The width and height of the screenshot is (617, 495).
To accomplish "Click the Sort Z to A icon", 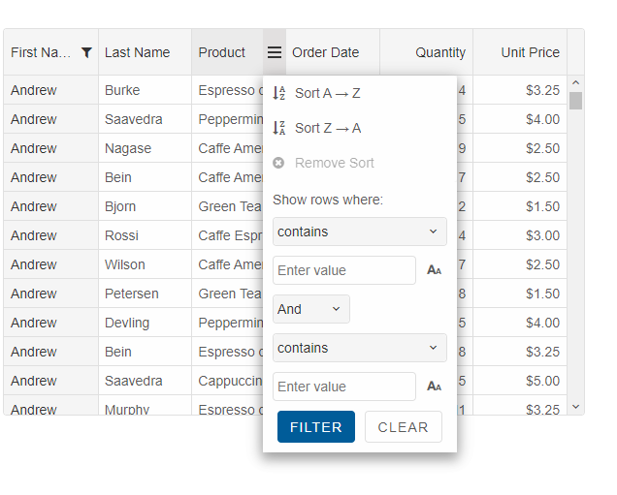I will 279,129.
